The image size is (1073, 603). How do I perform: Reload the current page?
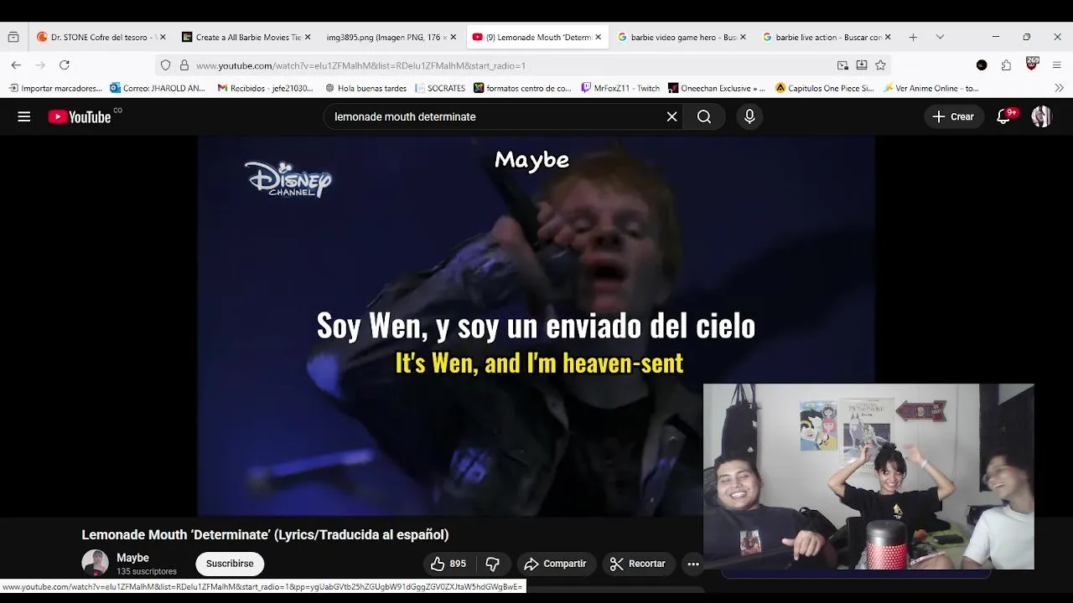(65, 65)
